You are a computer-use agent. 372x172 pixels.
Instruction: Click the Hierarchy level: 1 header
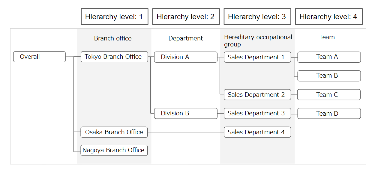point(114,16)
